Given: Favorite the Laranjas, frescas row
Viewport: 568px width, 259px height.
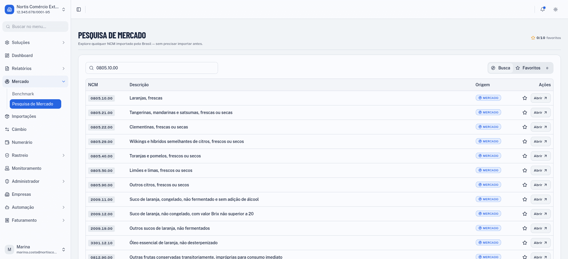Looking at the screenshot, I should 525,98.
